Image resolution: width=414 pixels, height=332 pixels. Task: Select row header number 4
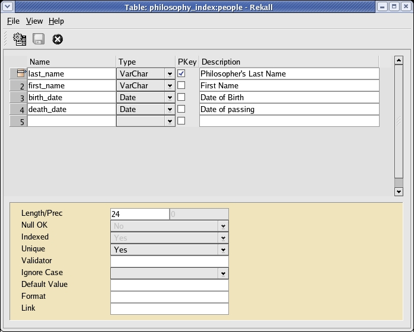[18, 110]
